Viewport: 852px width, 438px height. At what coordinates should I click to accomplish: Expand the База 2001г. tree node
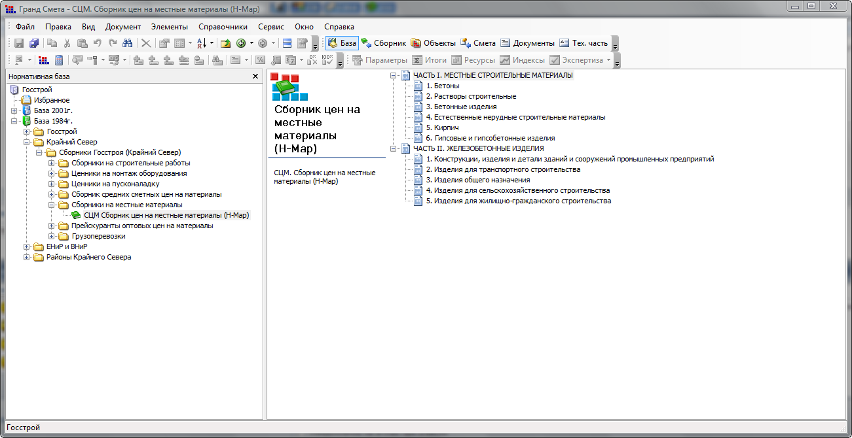tap(14, 110)
